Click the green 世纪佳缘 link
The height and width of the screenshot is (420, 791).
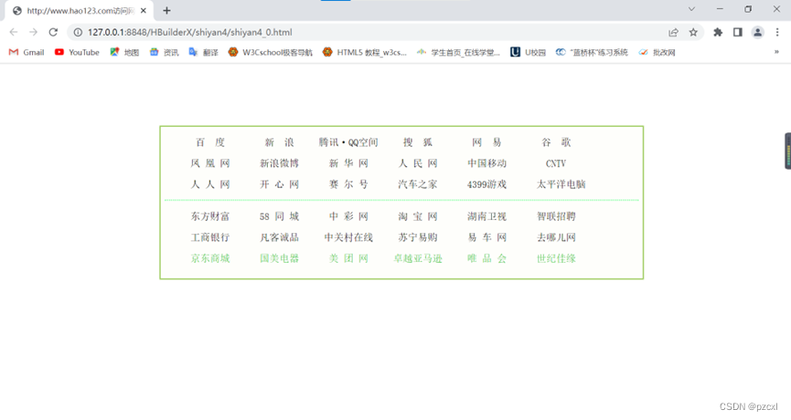click(556, 259)
